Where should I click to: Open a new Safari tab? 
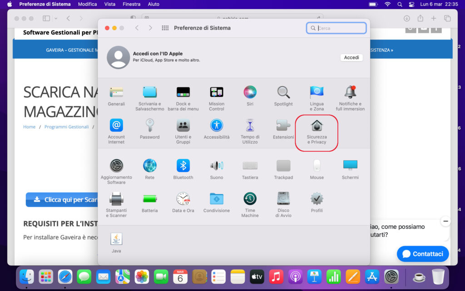[x=434, y=18]
